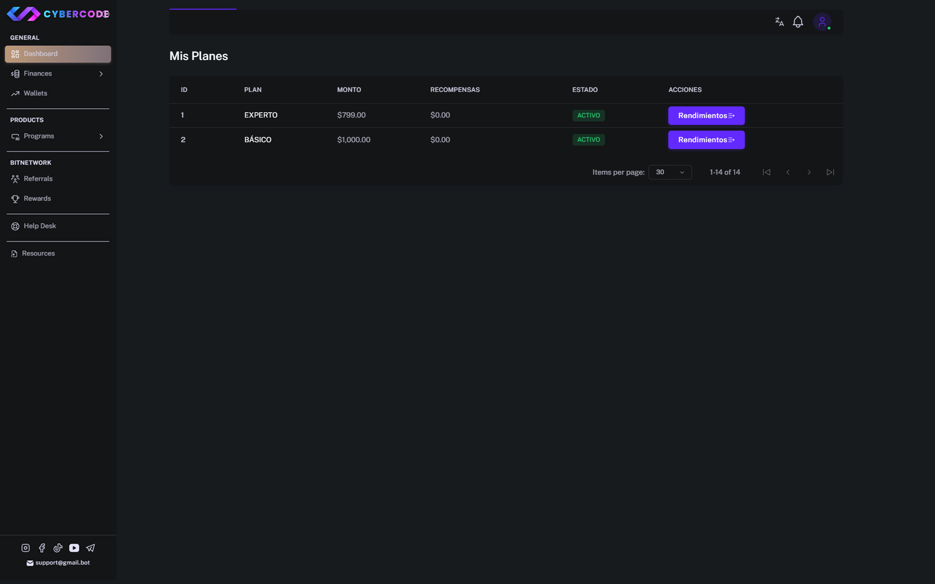Click the support@gmail.bot email link
This screenshot has width=935, height=584.
[x=62, y=563]
